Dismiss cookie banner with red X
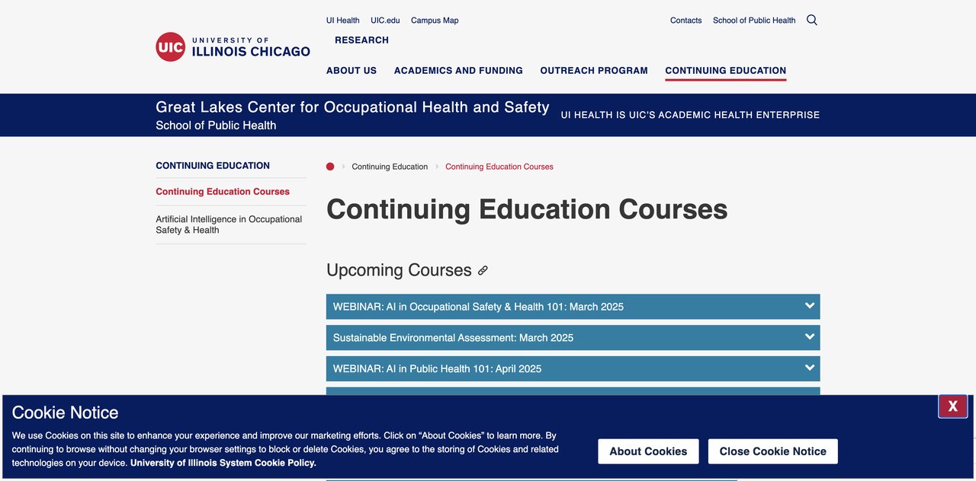976x481 pixels. click(952, 406)
